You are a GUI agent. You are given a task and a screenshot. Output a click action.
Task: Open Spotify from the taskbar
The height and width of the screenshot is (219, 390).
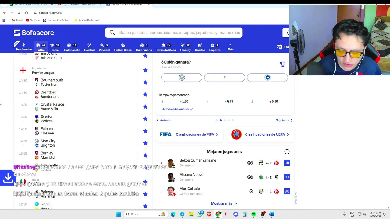coord(253,214)
